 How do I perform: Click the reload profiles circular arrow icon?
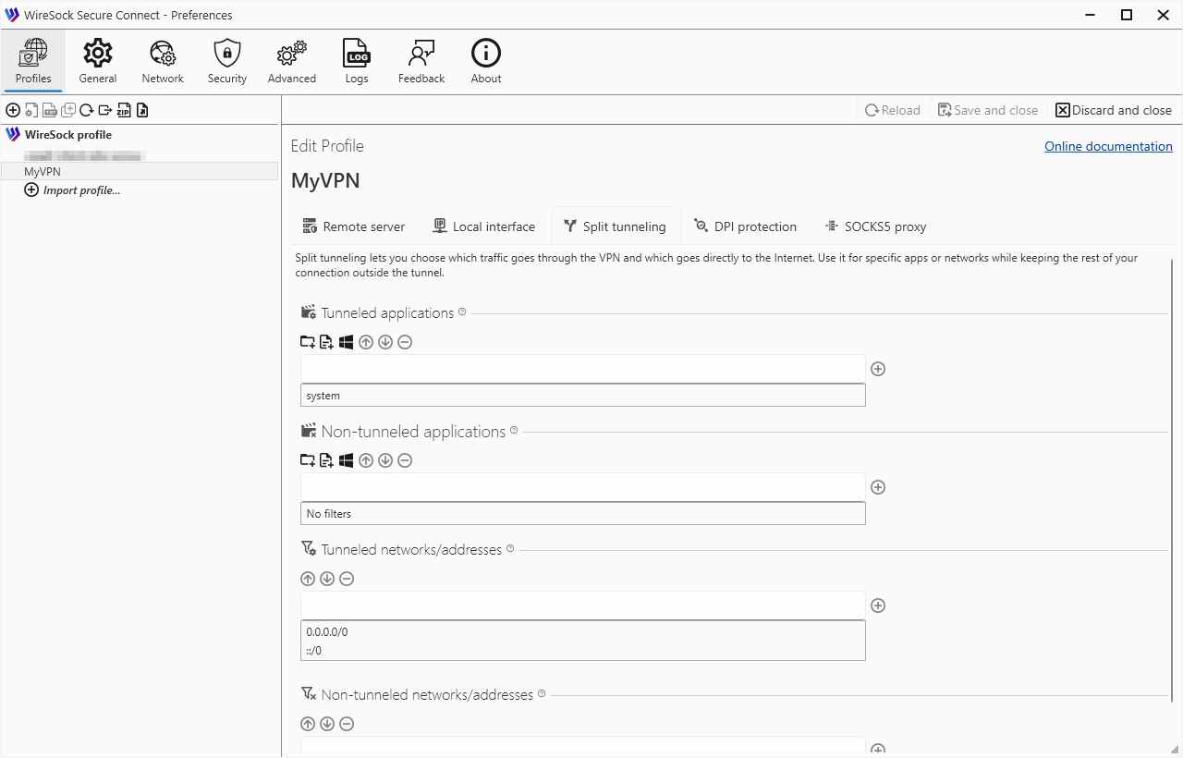tap(87, 110)
